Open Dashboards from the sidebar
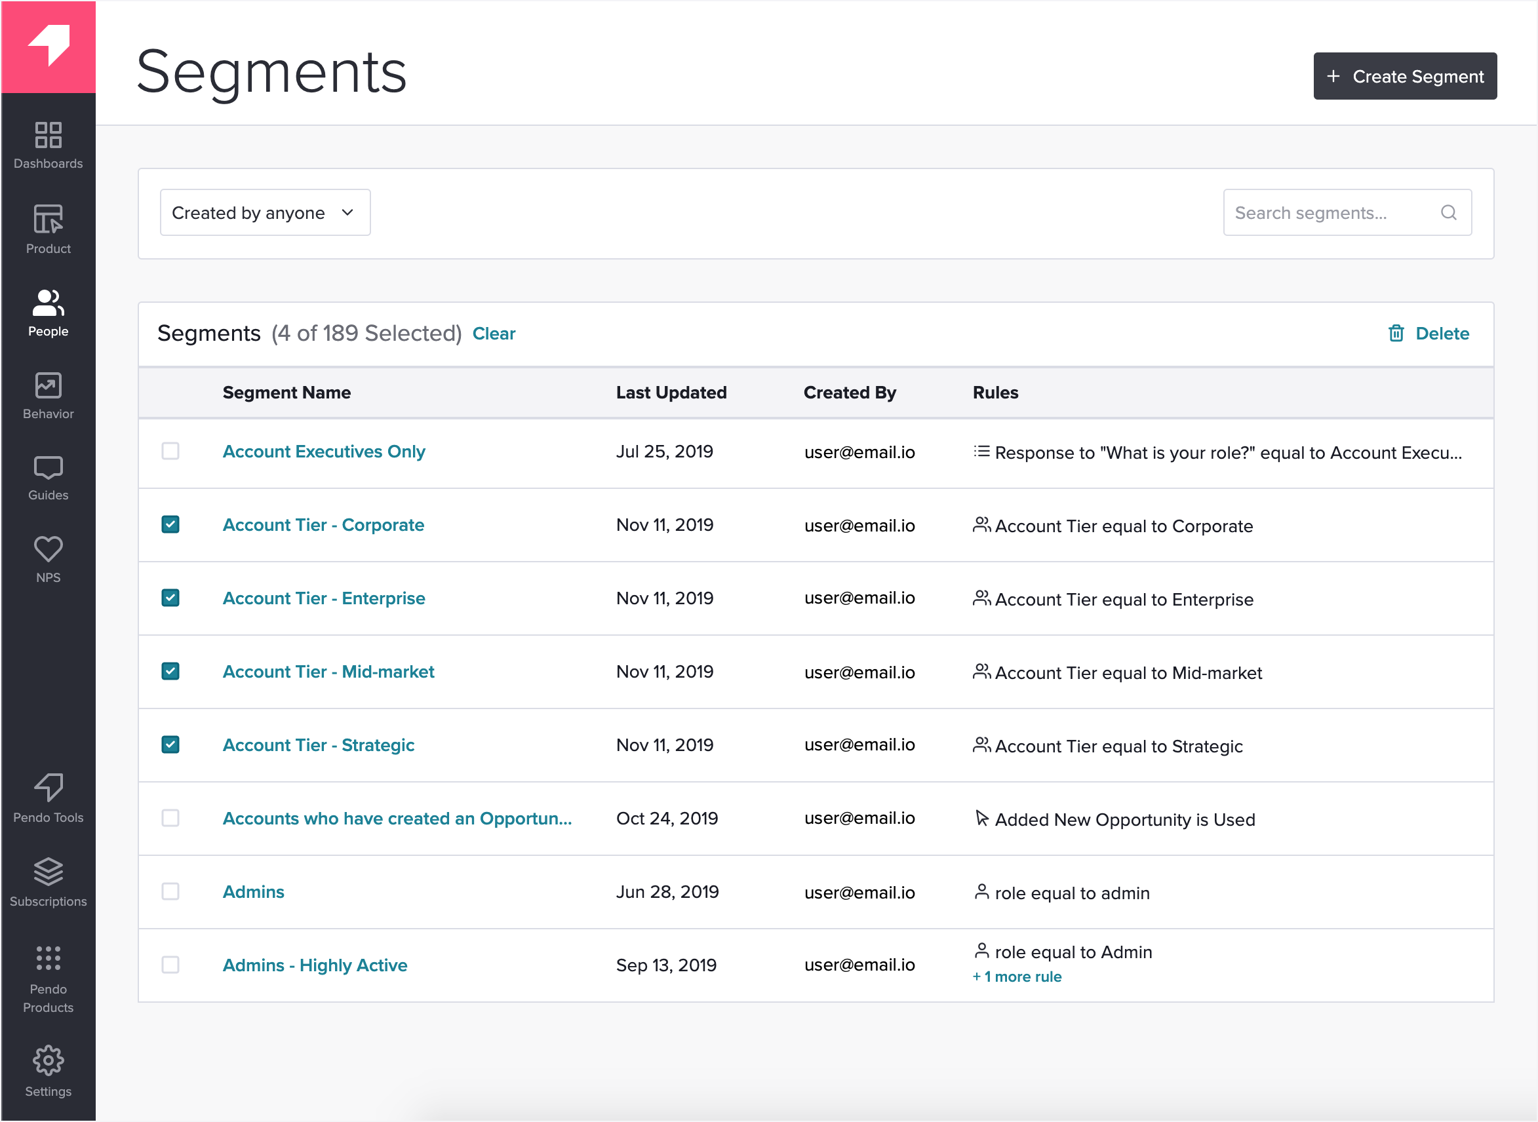 tap(49, 145)
